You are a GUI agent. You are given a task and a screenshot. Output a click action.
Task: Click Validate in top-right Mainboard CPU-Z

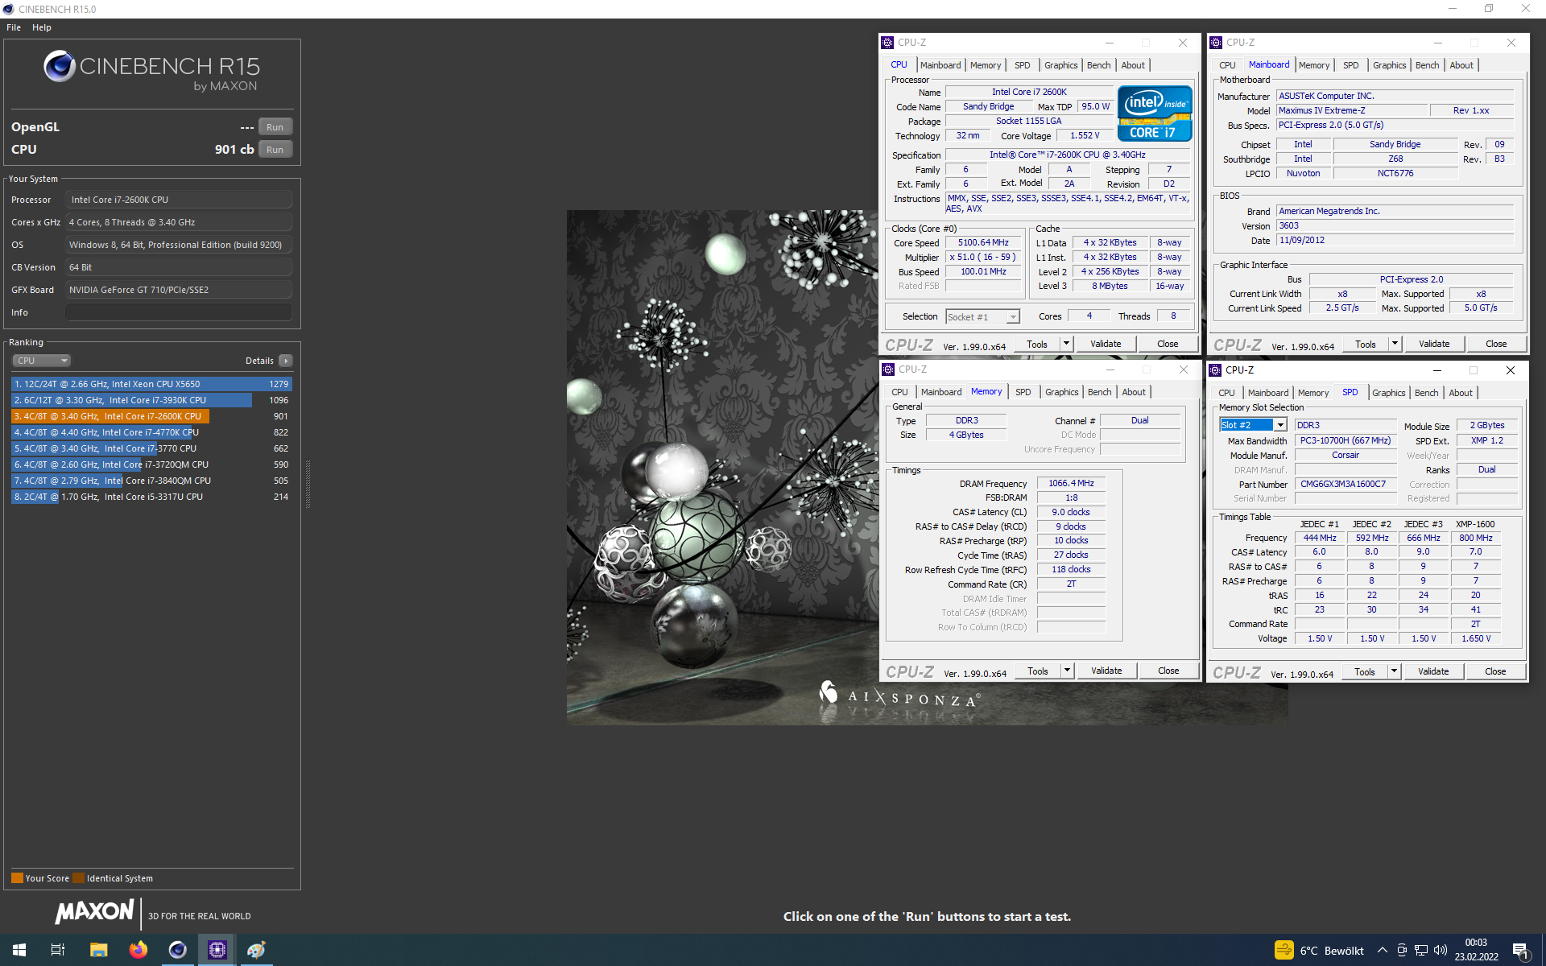1434,345
